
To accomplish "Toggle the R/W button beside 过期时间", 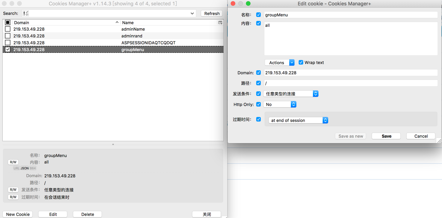I will pos(13,197).
